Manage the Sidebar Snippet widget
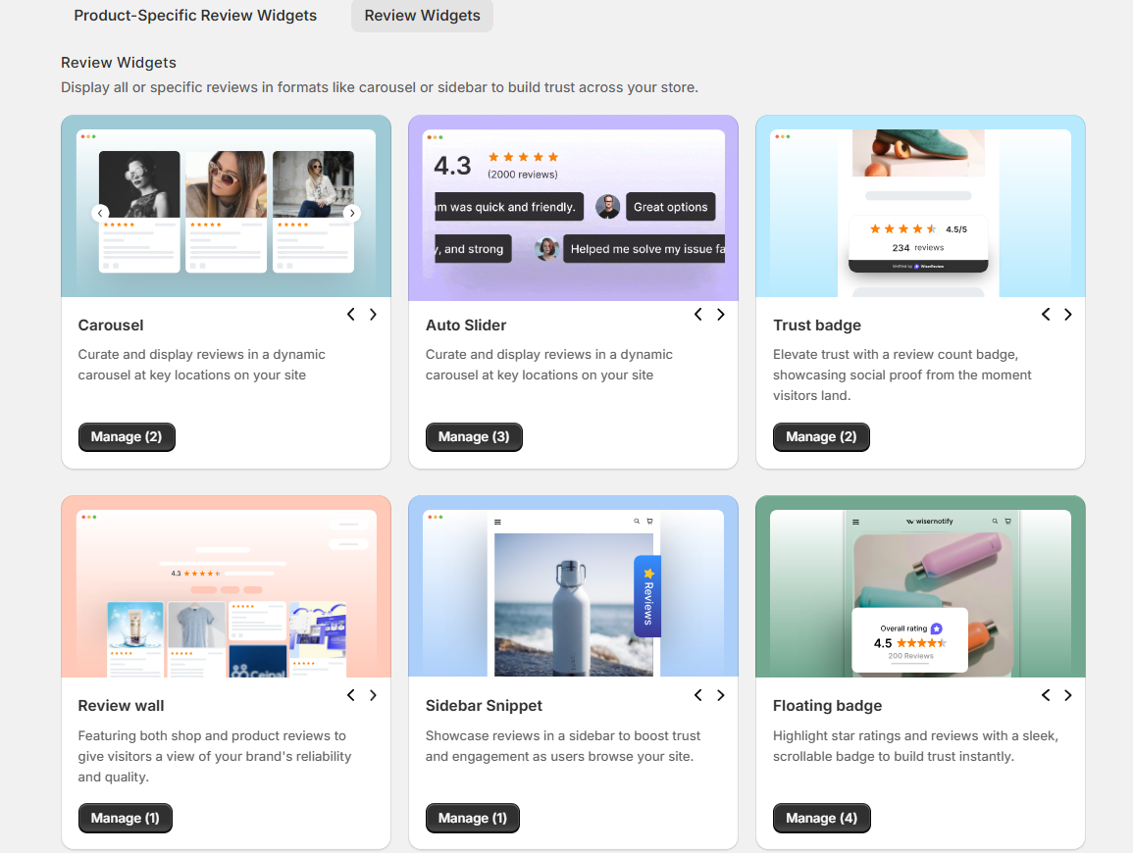 [472, 818]
